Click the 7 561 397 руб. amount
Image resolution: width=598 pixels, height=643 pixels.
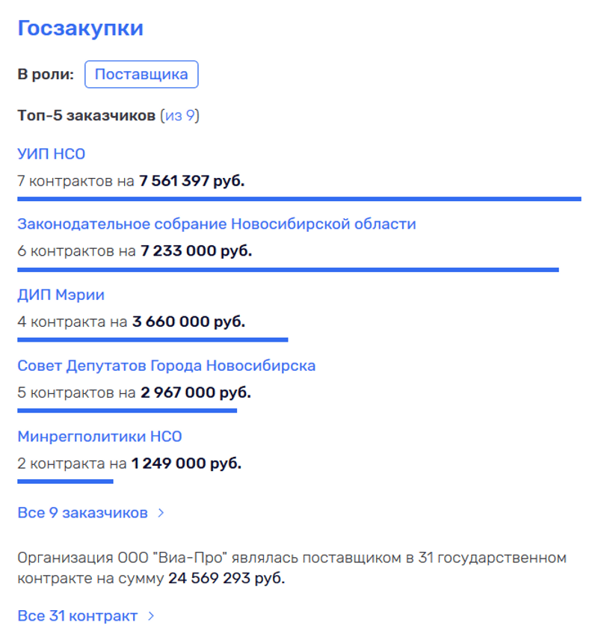(191, 180)
